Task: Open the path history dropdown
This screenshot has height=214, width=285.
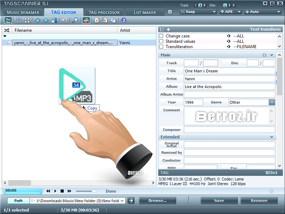Action: click(x=122, y=201)
